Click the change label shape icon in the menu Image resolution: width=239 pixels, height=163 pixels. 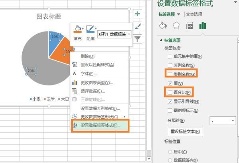click(x=74, y=117)
